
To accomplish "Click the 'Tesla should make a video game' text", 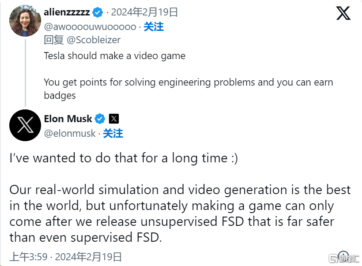I will (x=114, y=56).
